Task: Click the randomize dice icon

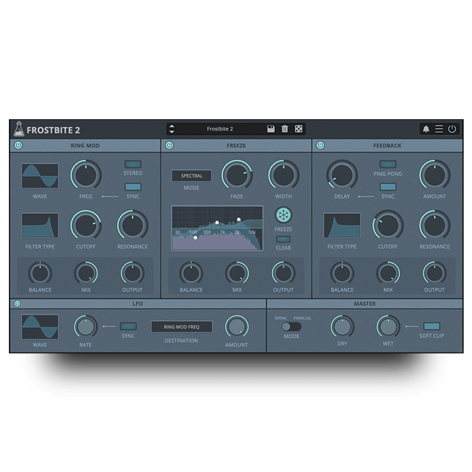Action: pyautogui.click(x=299, y=129)
